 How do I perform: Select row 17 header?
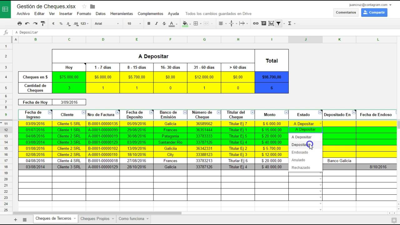[6, 161]
